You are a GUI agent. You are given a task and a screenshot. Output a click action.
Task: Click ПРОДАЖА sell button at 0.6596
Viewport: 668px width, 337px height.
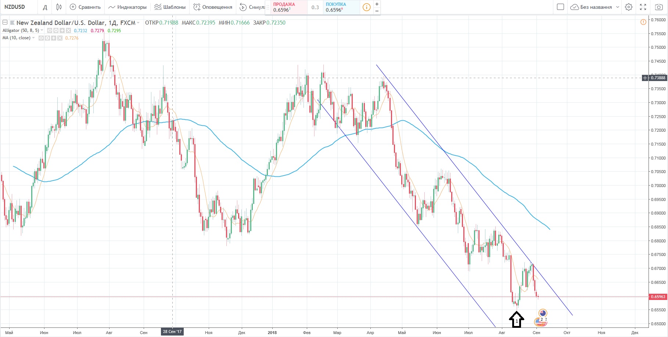(x=289, y=7)
